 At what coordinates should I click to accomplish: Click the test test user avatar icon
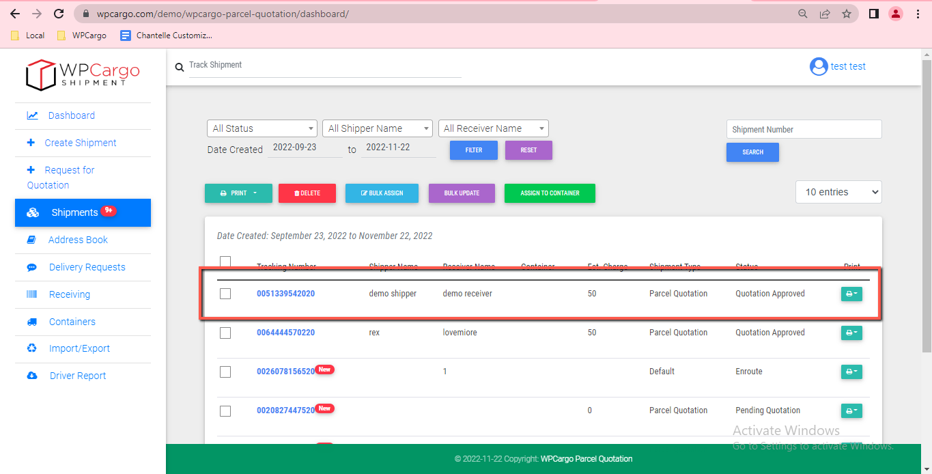point(818,66)
